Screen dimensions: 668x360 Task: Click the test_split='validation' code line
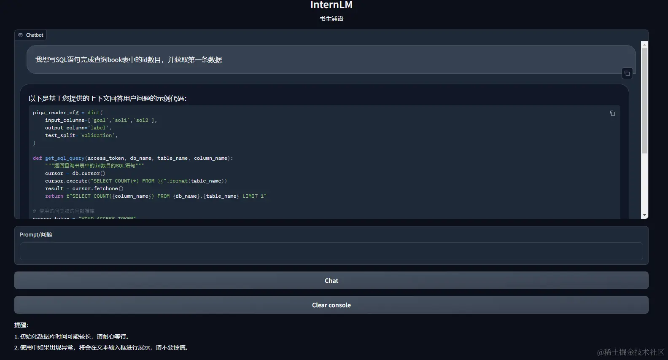tap(81, 135)
